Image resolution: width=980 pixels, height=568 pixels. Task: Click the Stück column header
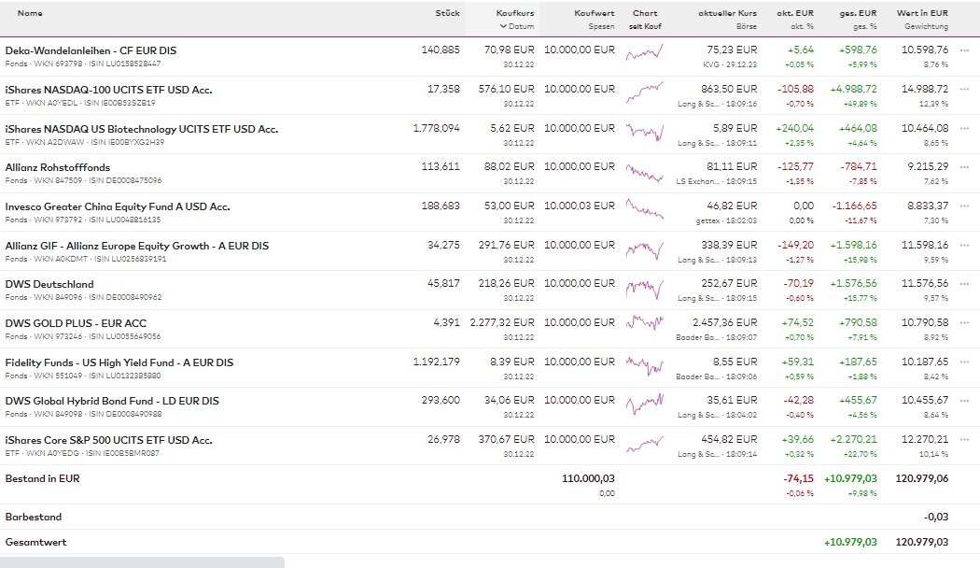[447, 13]
